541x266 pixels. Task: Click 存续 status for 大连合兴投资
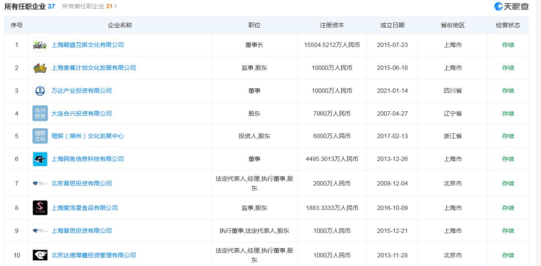point(508,114)
